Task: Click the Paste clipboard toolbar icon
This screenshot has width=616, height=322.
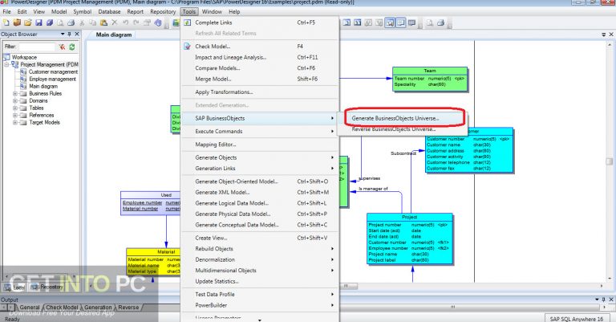Action: point(103,22)
